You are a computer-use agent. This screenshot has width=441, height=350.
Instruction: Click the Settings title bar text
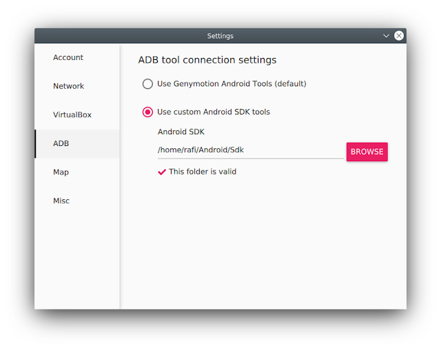click(x=220, y=36)
